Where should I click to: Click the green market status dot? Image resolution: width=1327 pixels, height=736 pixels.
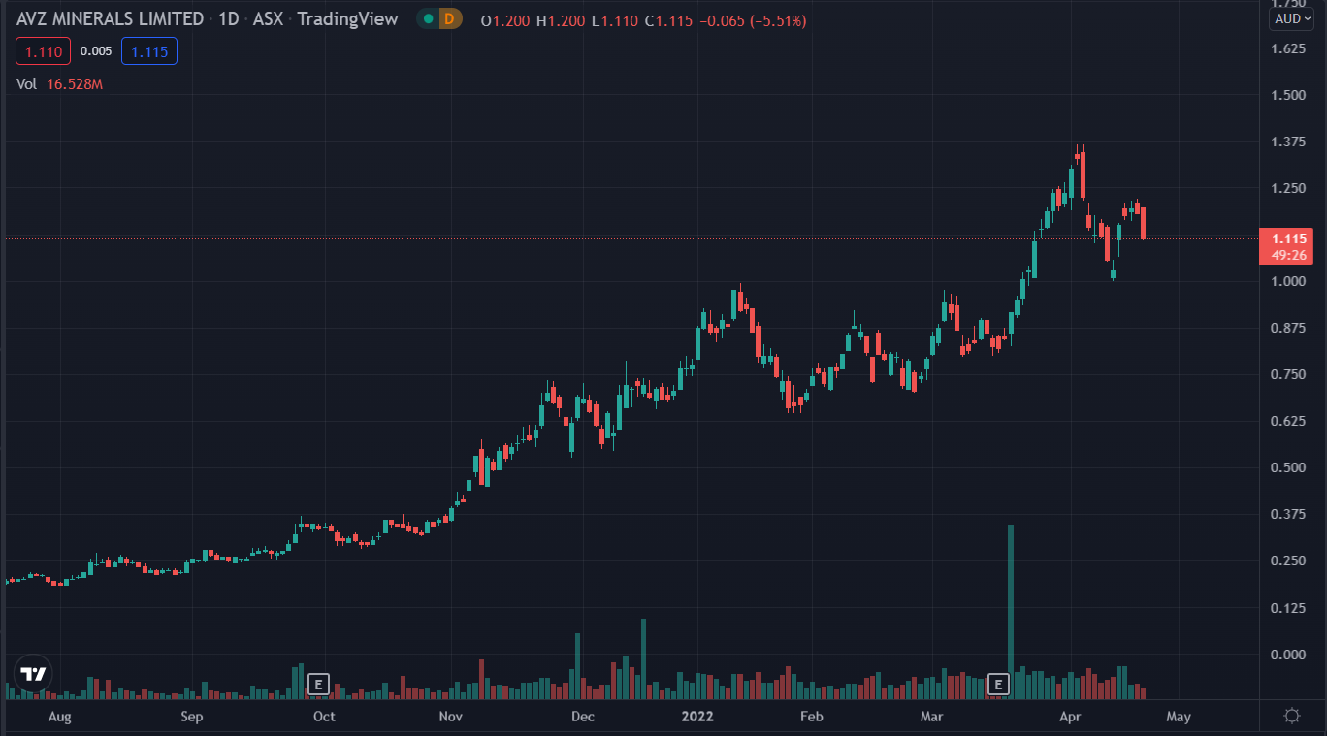(427, 19)
